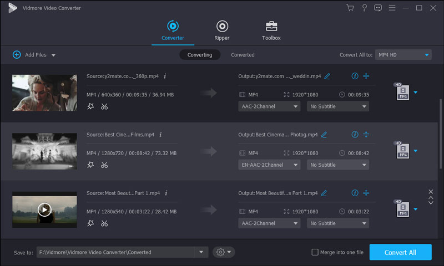444x266 pixels.
Task: Enable Merge into one file checkbox
Action: point(315,252)
